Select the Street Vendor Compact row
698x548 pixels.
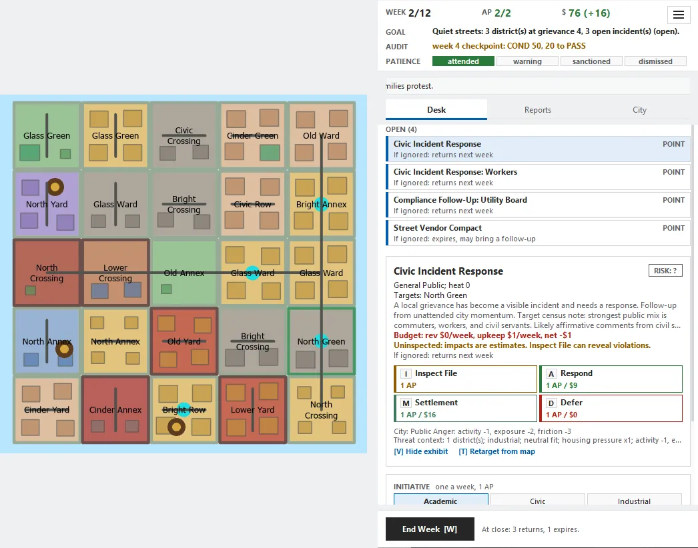pyautogui.click(x=538, y=233)
